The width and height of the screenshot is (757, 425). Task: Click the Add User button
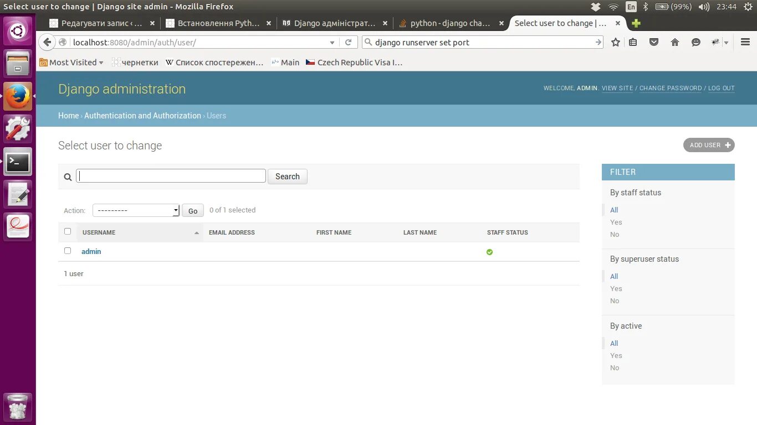(x=709, y=145)
